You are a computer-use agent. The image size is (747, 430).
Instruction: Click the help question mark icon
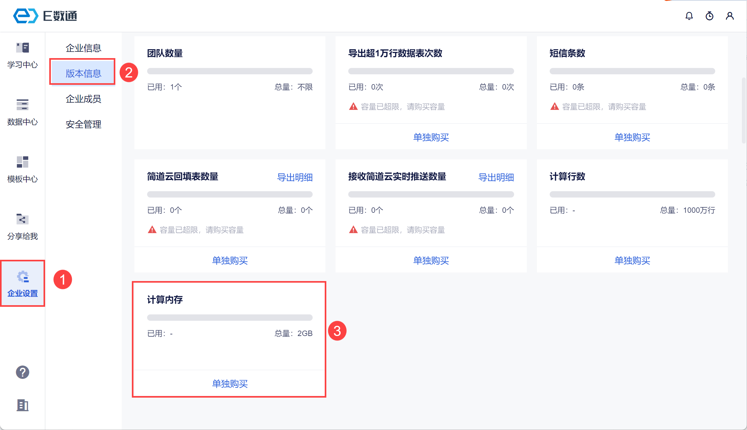[x=22, y=372]
